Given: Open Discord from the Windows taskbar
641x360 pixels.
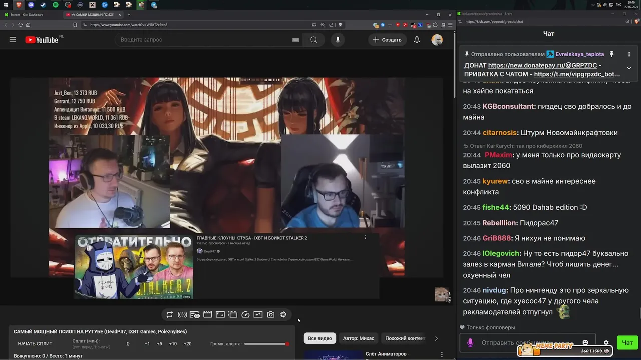Looking at the screenshot, I should click(x=31, y=4).
